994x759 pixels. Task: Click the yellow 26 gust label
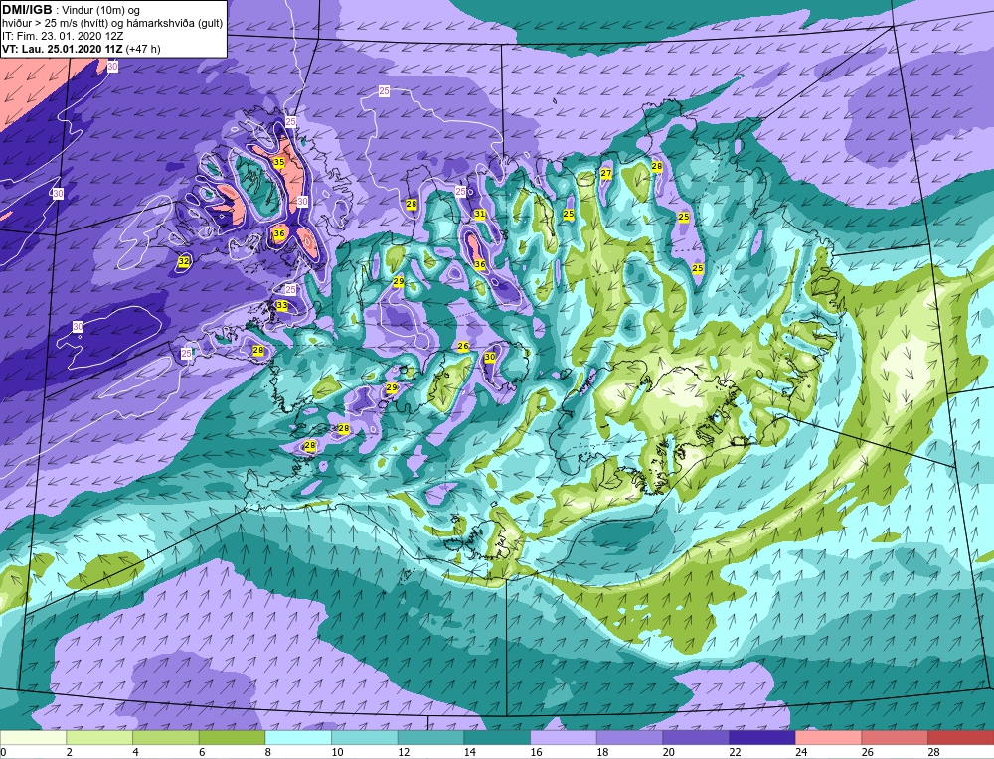[463, 346]
